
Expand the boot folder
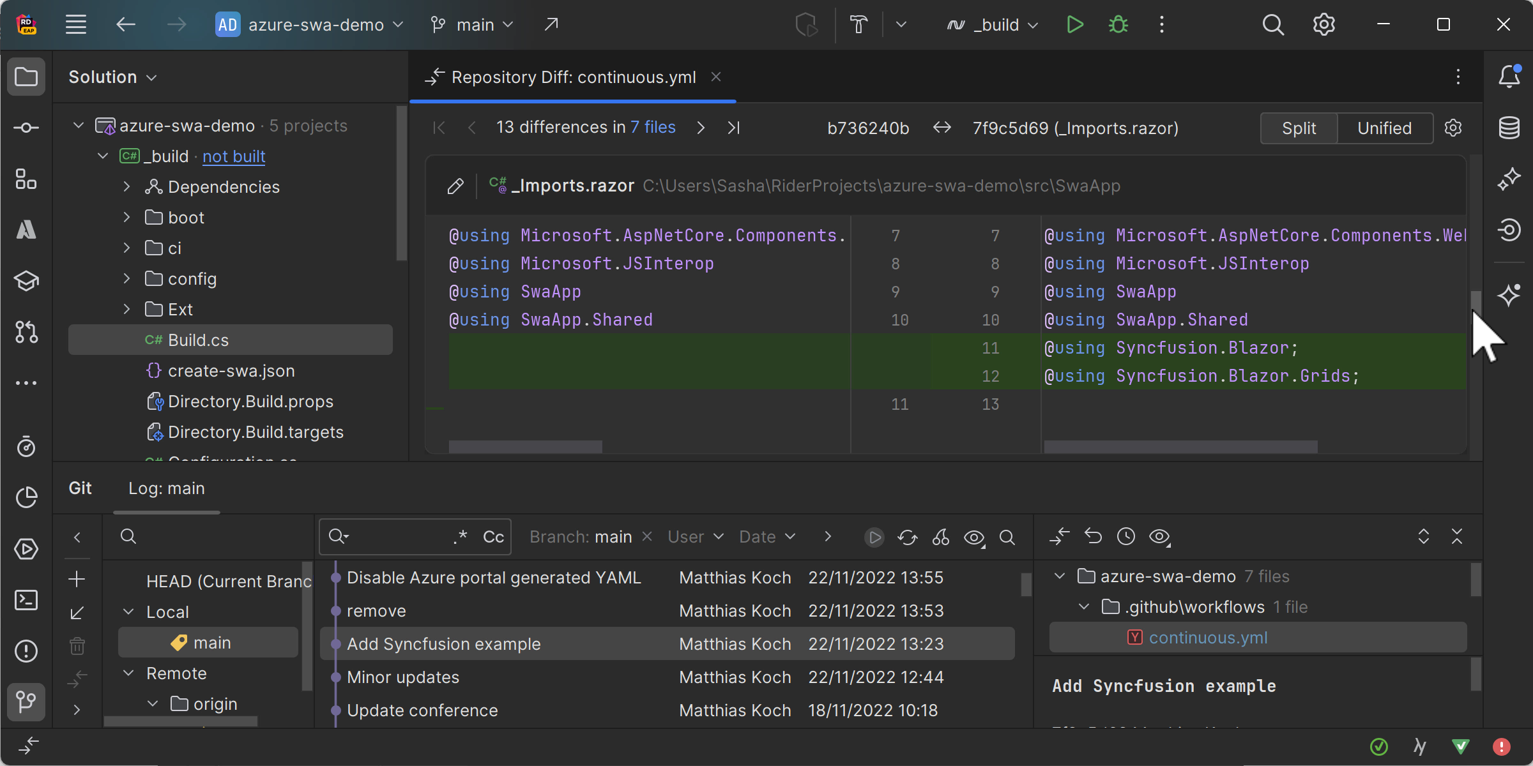pyautogui.click(x=126, y=217)
